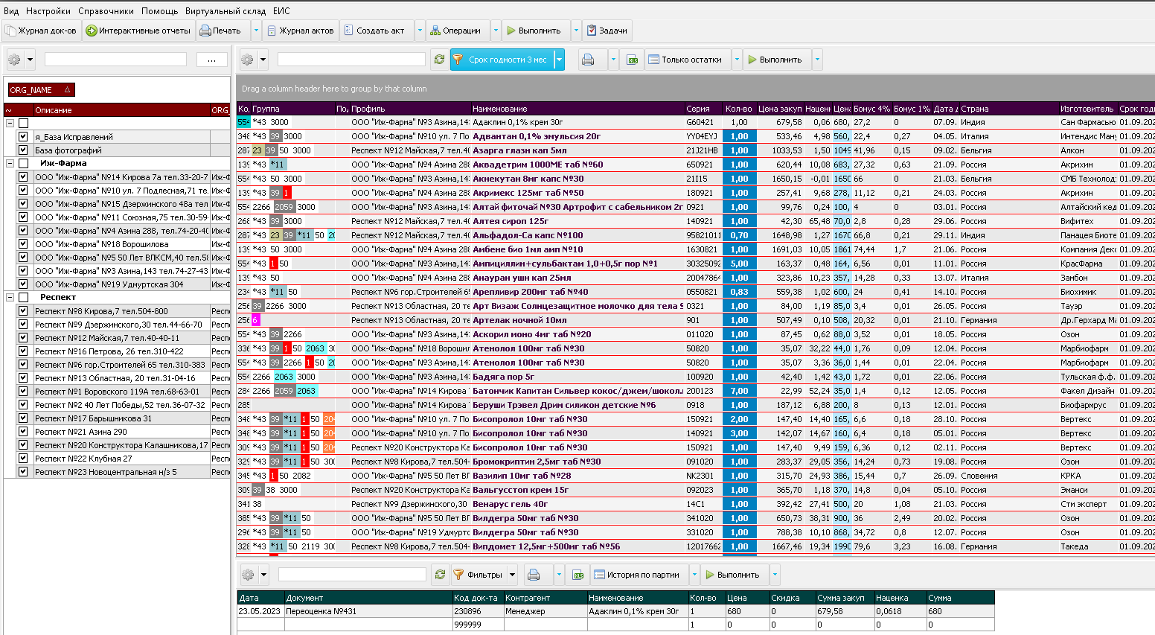Uncheck ООО Иж-Фарма №19 Удмуртская 304

[x=23, y=284]
